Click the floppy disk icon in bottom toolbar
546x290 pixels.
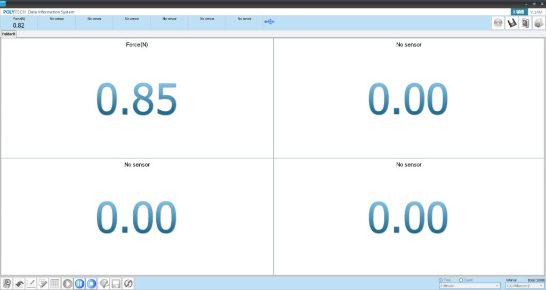[x=116, y=284]
